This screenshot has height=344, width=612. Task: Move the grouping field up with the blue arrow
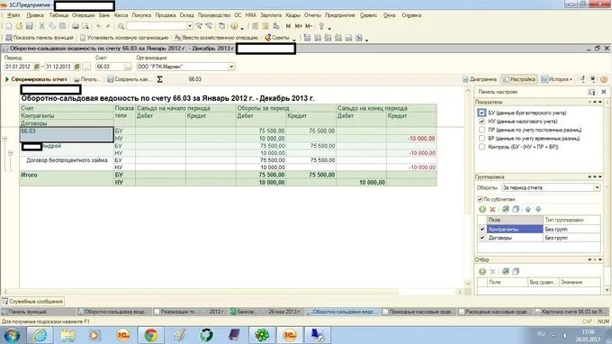click(527, 209)
